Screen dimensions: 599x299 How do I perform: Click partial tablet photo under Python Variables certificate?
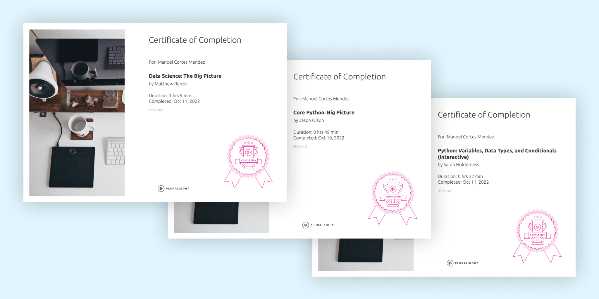[366, 254]
